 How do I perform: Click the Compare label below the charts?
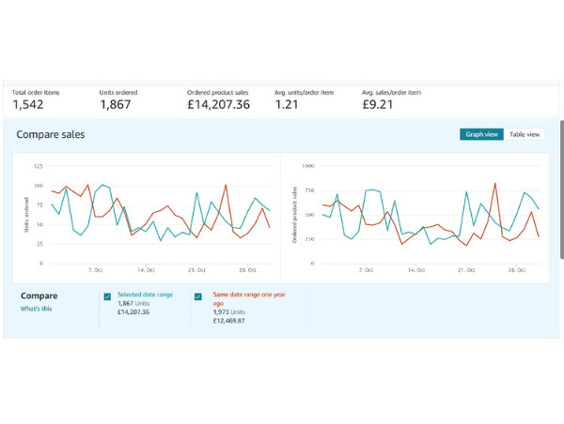coord(39,295)
